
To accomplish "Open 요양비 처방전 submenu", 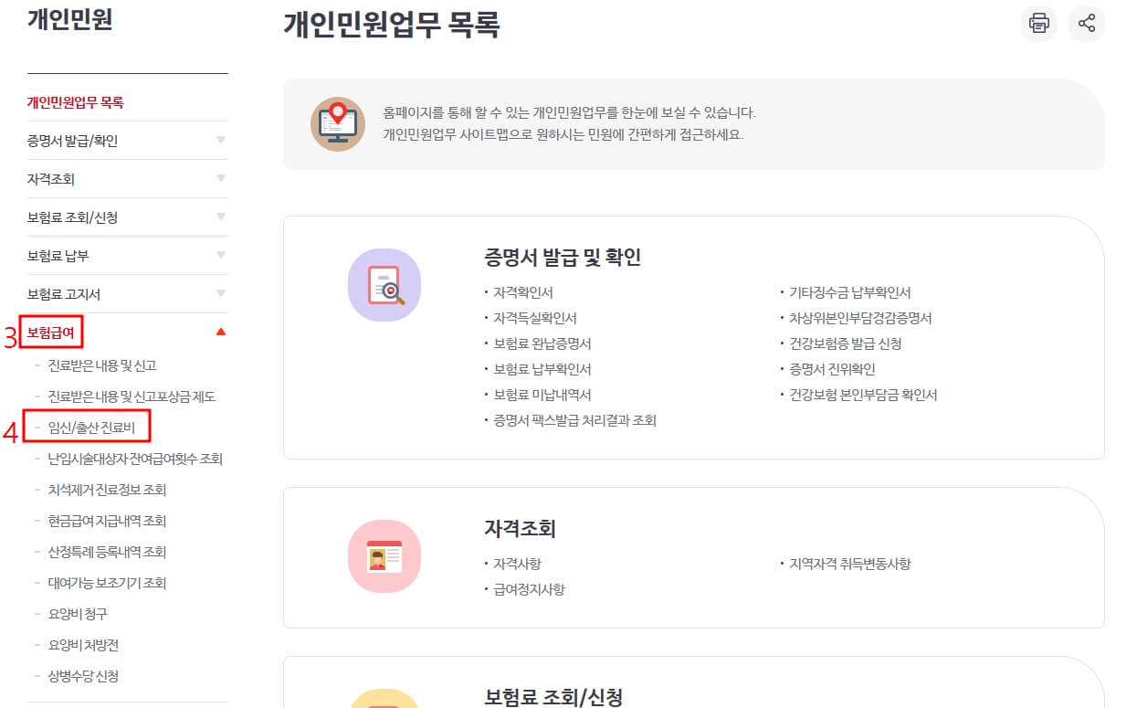I will 83,645.
